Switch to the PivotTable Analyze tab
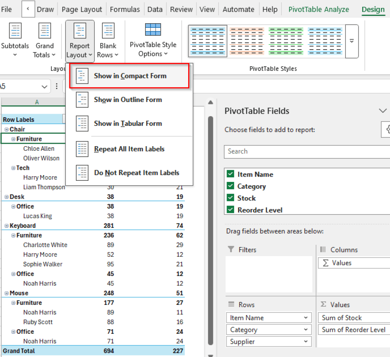 319,9
